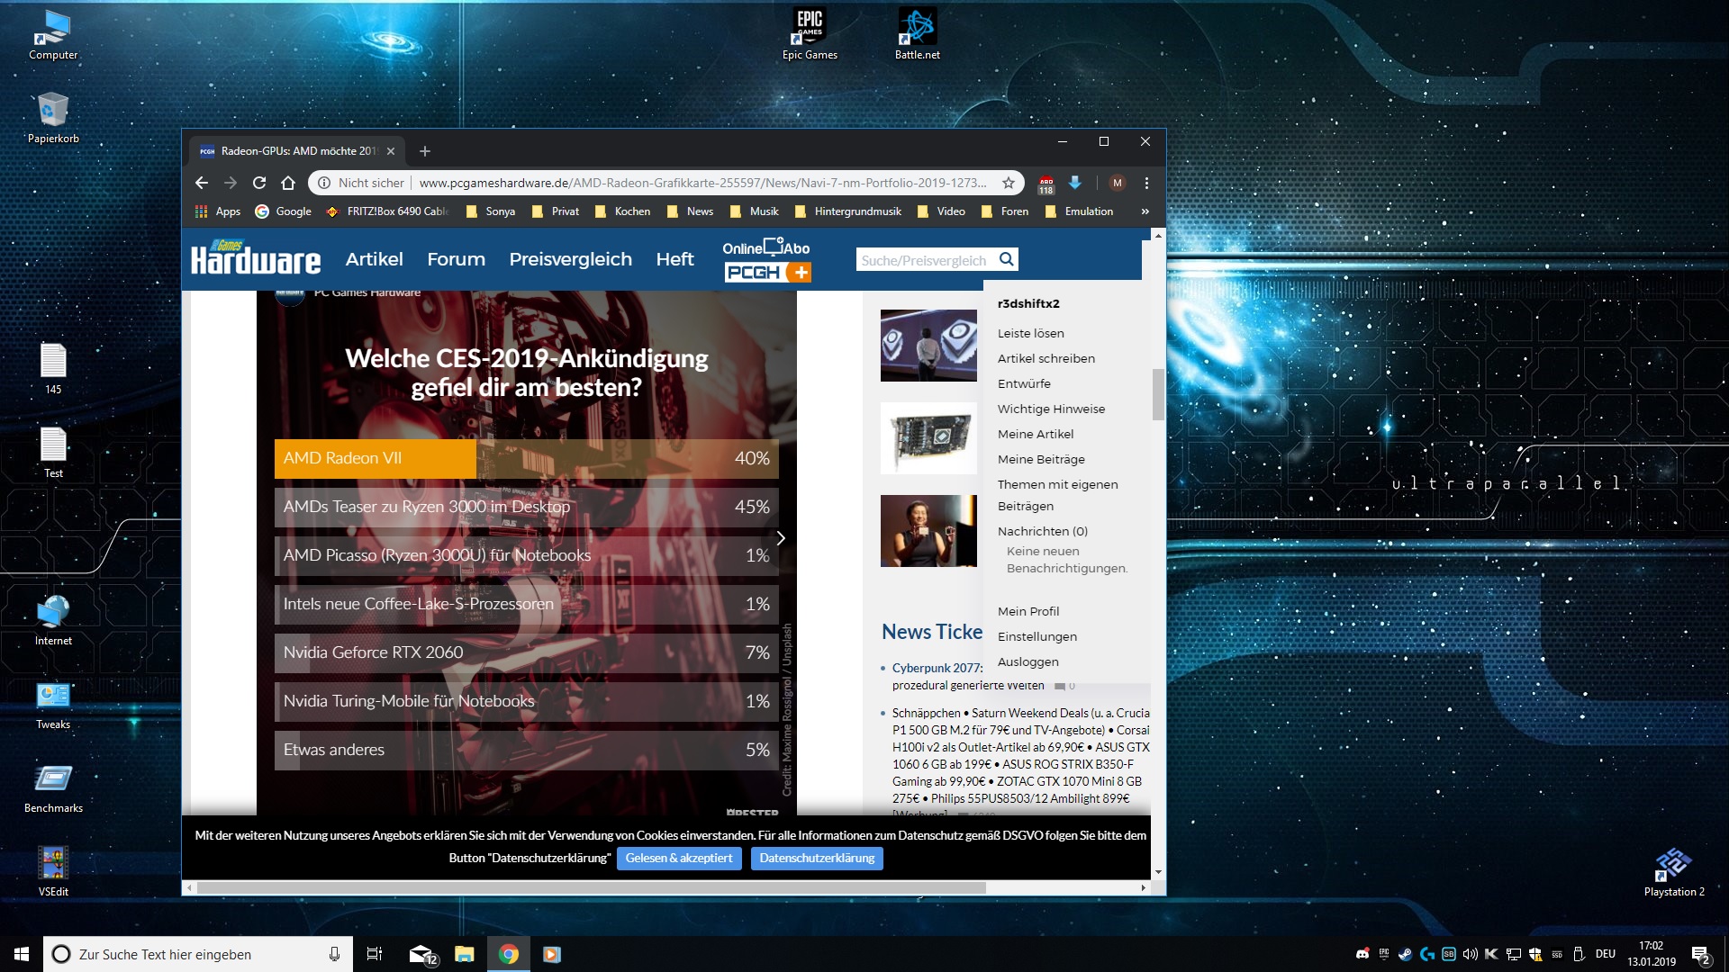Open the Datenschutzerklärung button
Viewport: 1729px width, 972px height.
817,859
